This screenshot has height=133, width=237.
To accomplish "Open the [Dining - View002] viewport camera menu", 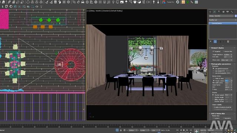I will tap(96, 11).
